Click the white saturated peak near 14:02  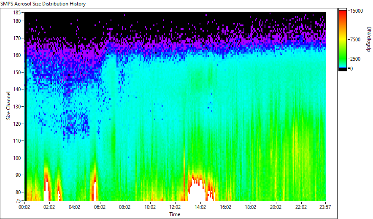[x=197, y=192]
